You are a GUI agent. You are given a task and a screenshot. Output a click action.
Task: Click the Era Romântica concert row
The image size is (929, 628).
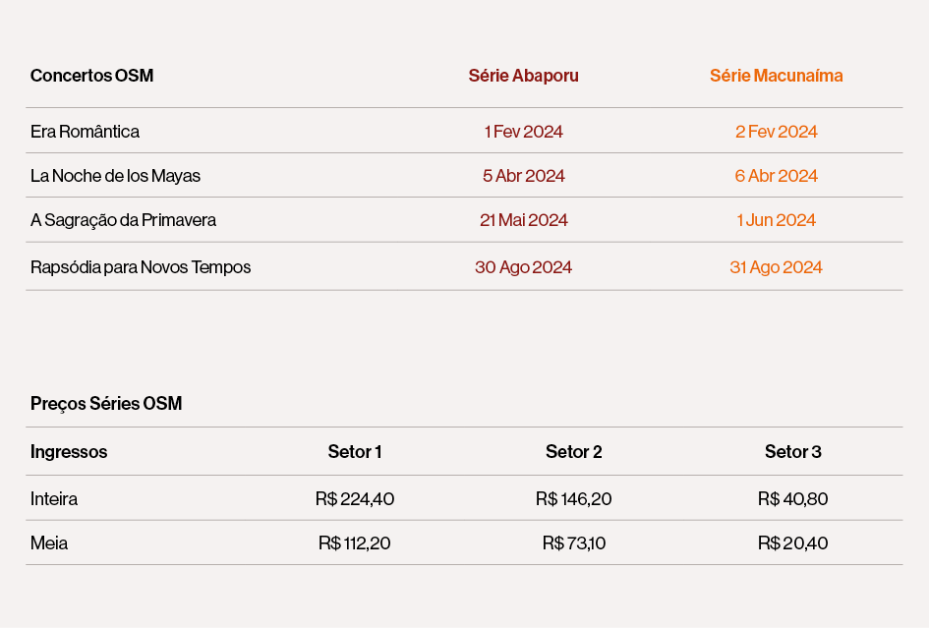pyautogui.click(x=86, y=132)
